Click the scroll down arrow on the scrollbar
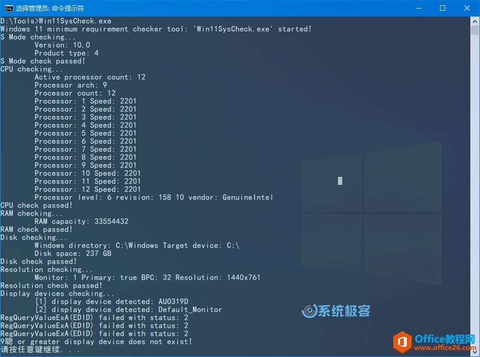Image resolution: width=480 pixels, height=357 pixels. pos(475,353)
